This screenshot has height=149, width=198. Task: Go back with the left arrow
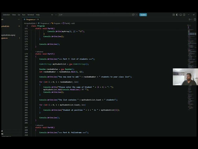click(52, 15)
